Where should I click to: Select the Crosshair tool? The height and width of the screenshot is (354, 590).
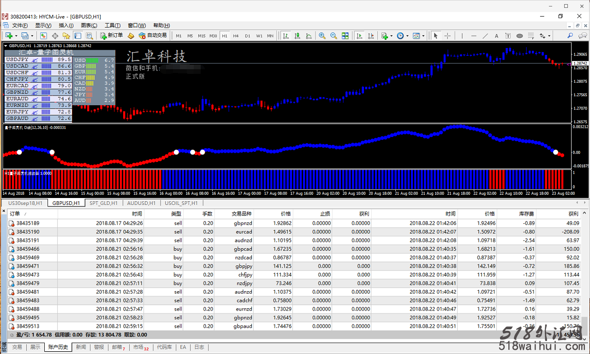[447, 36]
